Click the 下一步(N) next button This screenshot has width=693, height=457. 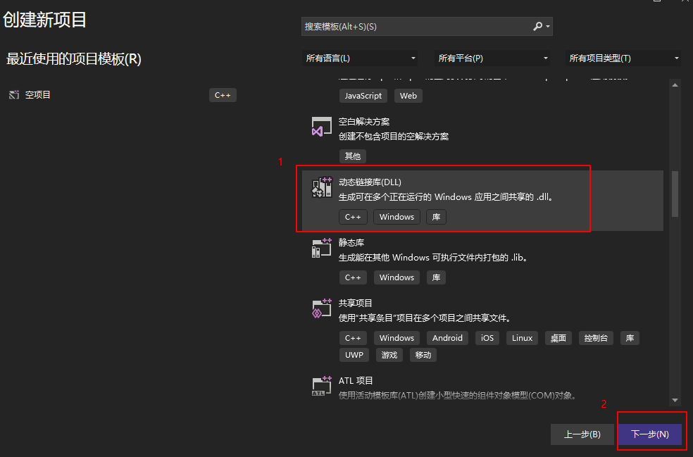649,434
